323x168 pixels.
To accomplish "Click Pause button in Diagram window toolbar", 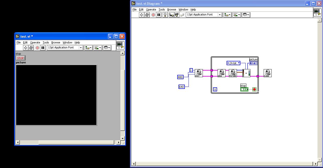I will point(159,15).
